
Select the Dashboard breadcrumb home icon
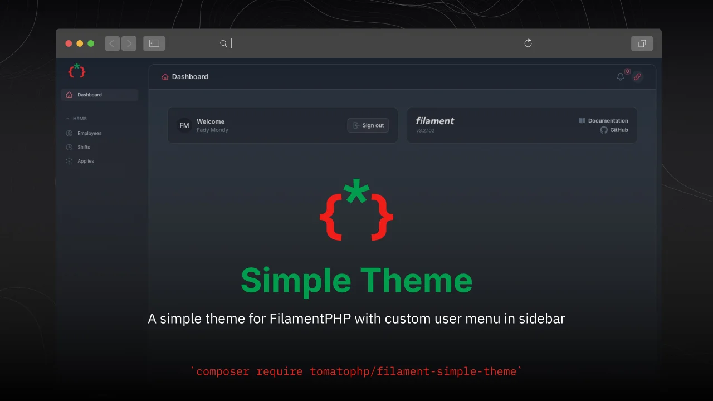coord(165,77)
